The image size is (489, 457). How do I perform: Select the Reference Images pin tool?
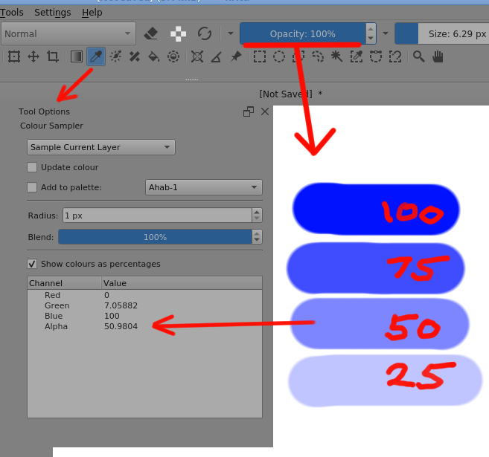(x=236, y=56)
